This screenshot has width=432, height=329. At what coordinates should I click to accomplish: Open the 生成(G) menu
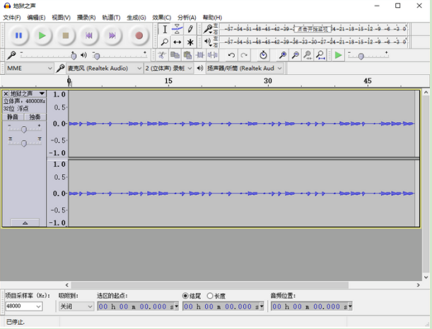136,18
